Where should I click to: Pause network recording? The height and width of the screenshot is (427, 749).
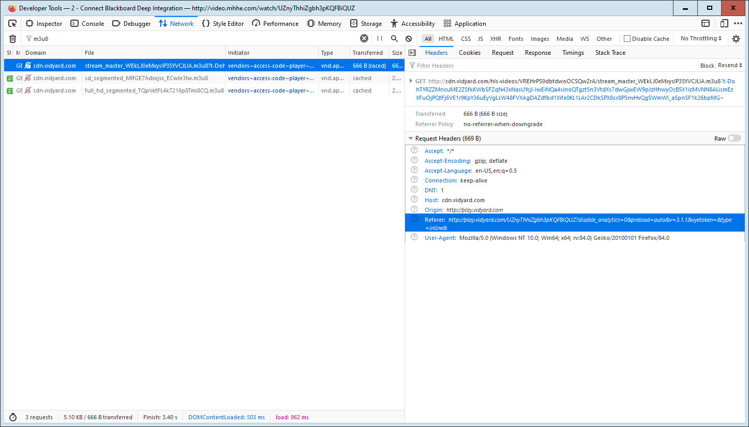[380, 38]
